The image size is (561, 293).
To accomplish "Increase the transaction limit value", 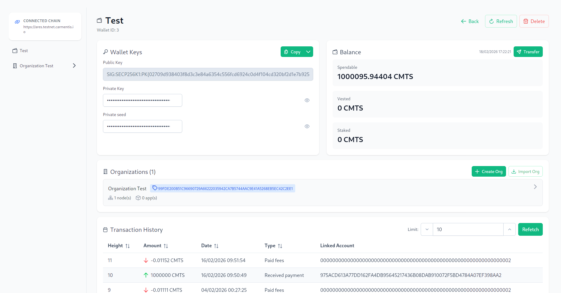I will (x=509, y=229).
